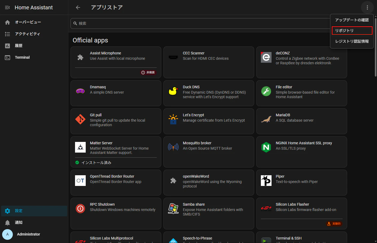Click the Terminal sidebar icon
This screenshot has width=377, height=243.
(7, 57)
